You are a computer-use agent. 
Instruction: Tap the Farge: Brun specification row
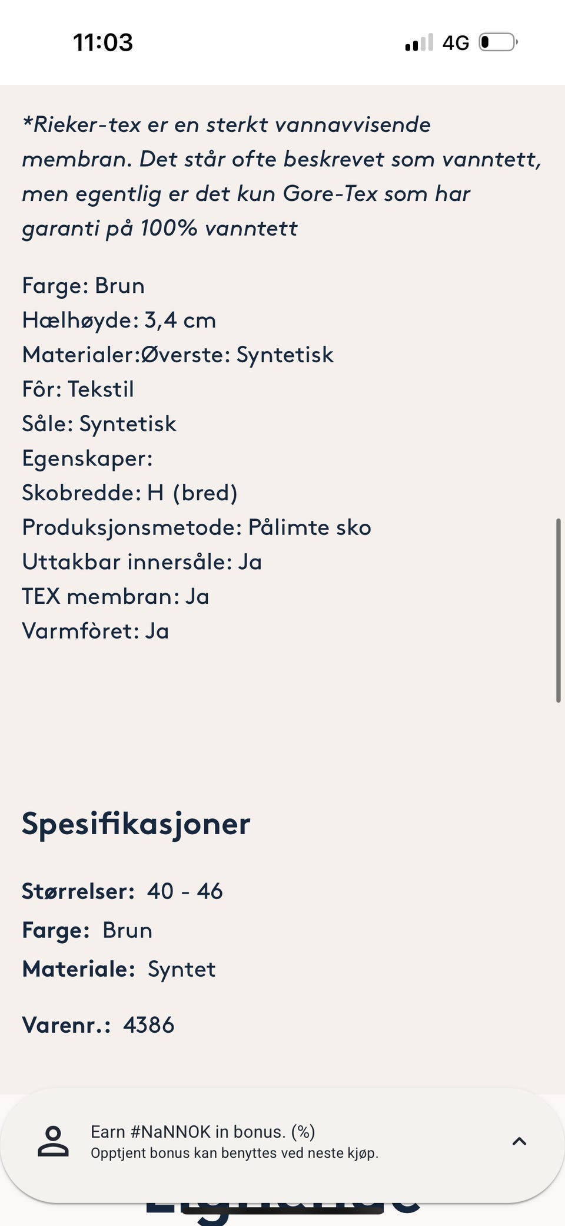[87, 930]
